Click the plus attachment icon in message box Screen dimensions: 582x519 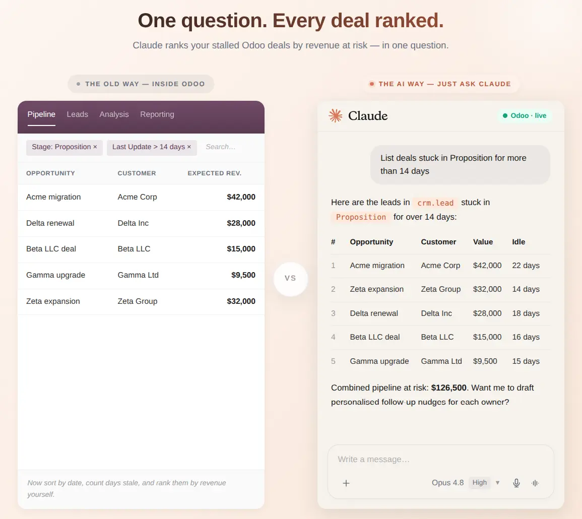click(x=346, y=483)
